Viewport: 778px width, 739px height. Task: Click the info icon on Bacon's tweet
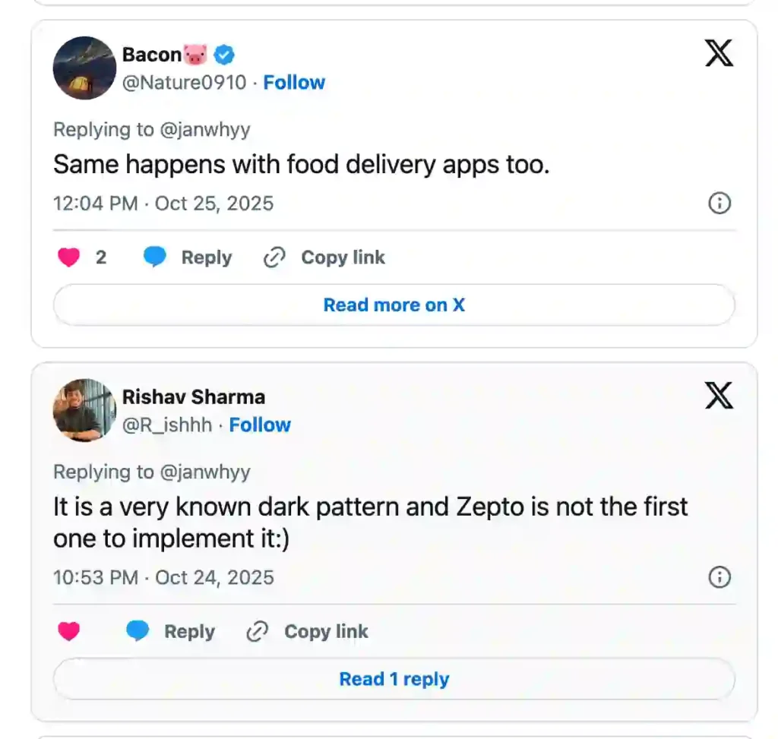point(719,204)
